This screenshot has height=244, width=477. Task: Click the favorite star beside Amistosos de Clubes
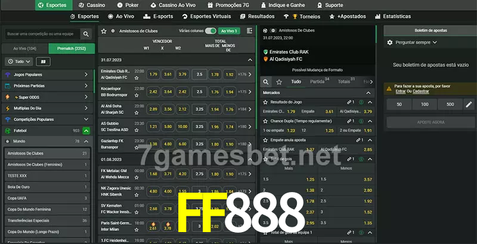104,30
